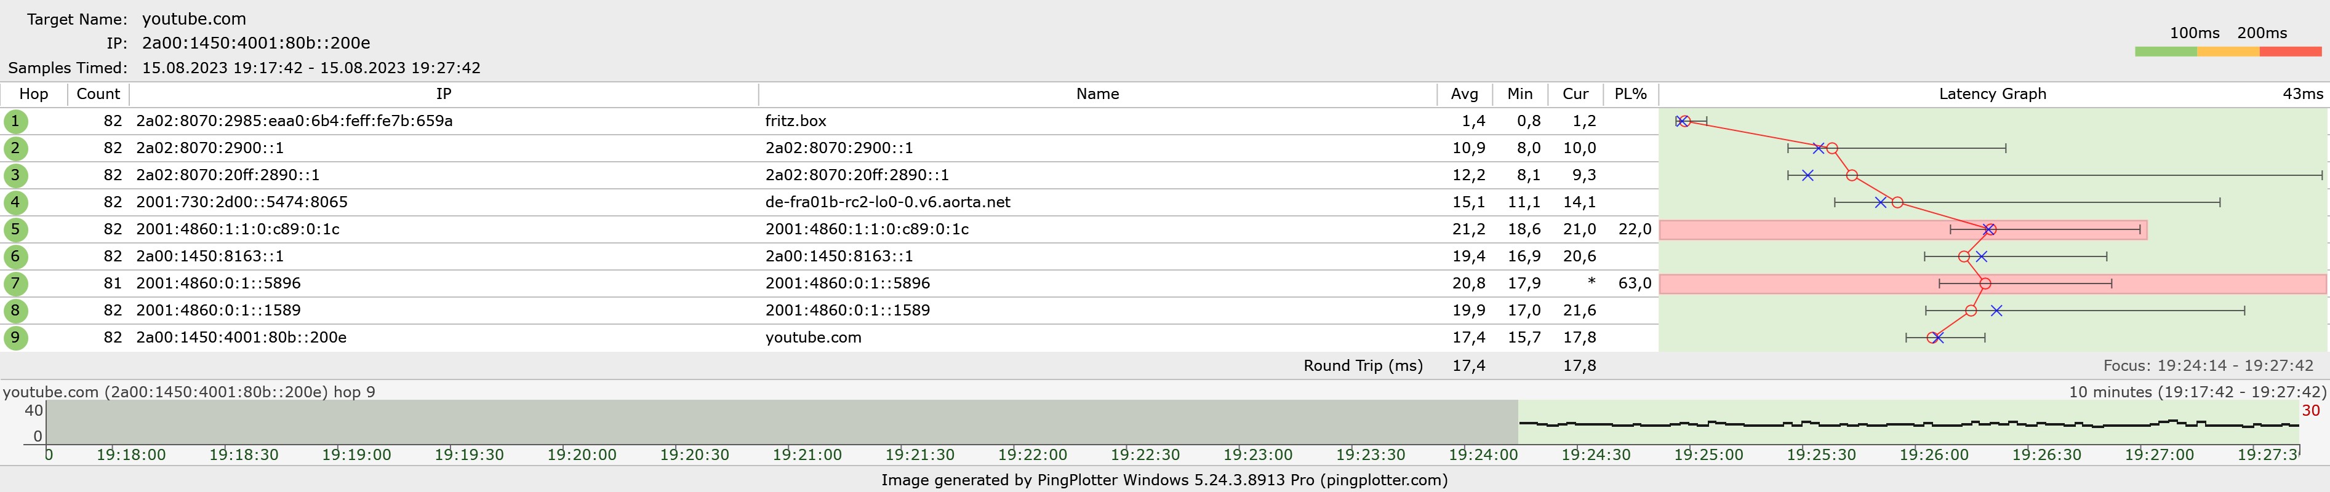Click the green 100ms legend swatch

click(2166, 52)
